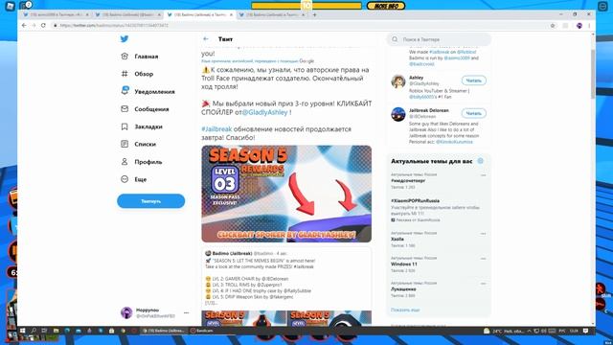This screenshot has height=345, width=613.
Task: Open options for #неодсочетверг trend
Action: point(483,175)
